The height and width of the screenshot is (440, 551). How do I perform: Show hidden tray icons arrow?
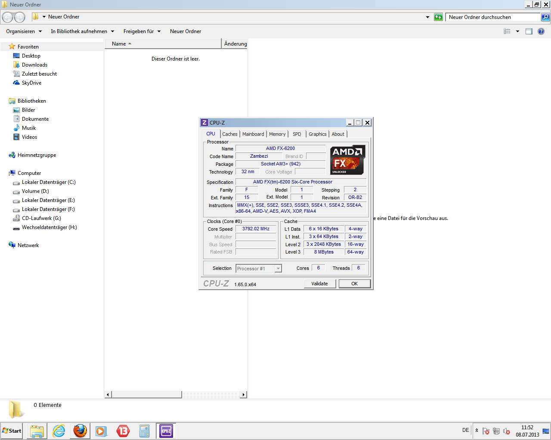click(477, 431)
